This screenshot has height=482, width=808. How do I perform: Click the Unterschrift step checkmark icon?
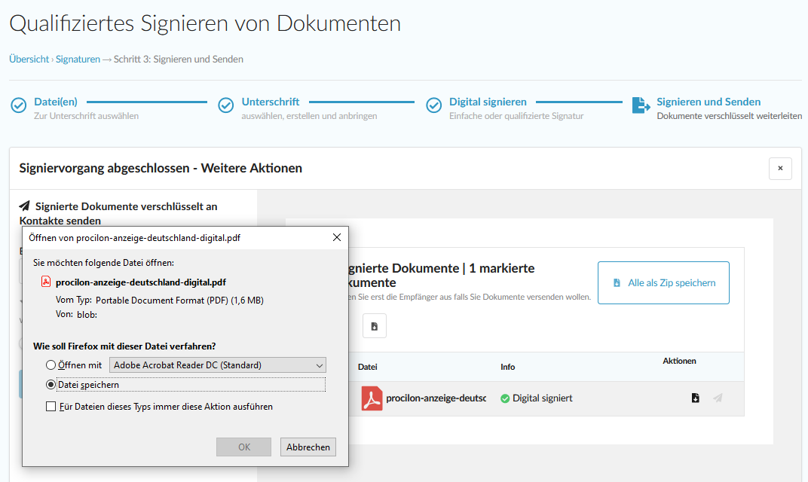coord(226,105)
